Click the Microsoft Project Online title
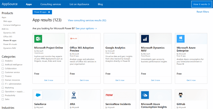 (49, 48)
